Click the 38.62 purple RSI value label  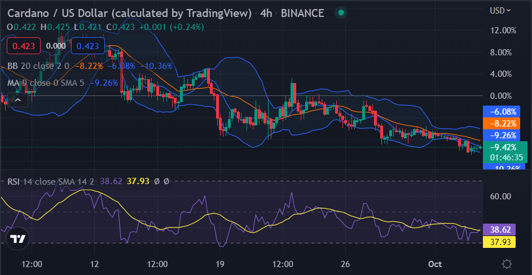coord(499,230)
